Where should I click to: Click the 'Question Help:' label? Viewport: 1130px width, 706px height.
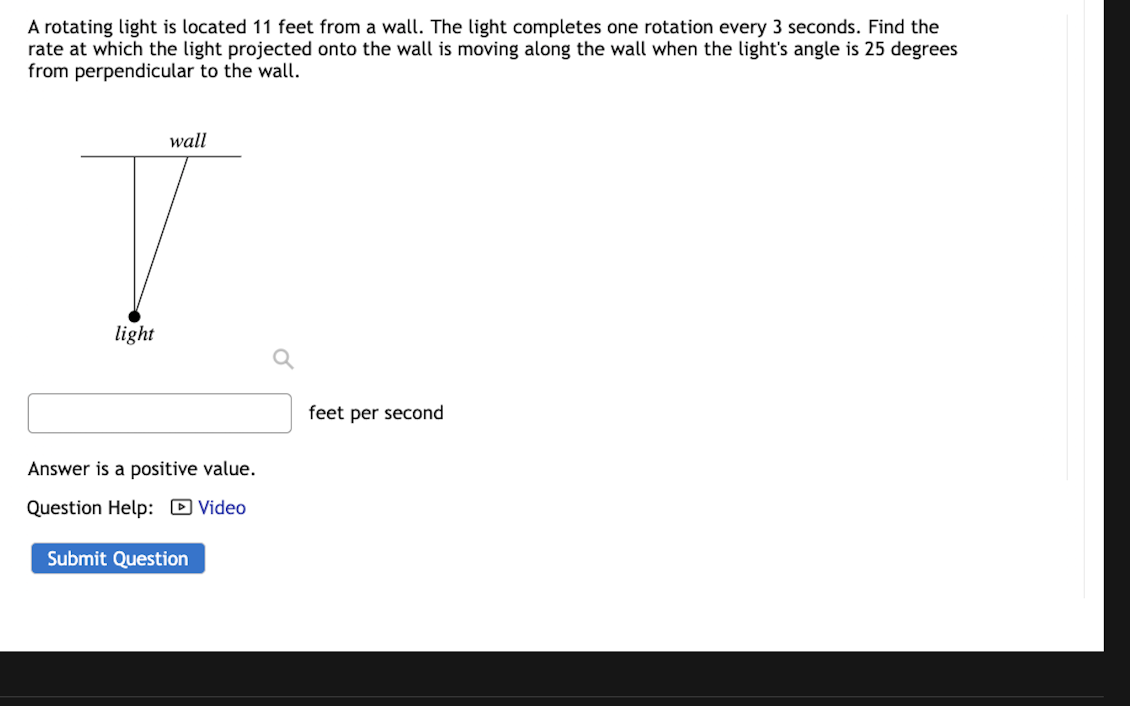pos(90,507)
